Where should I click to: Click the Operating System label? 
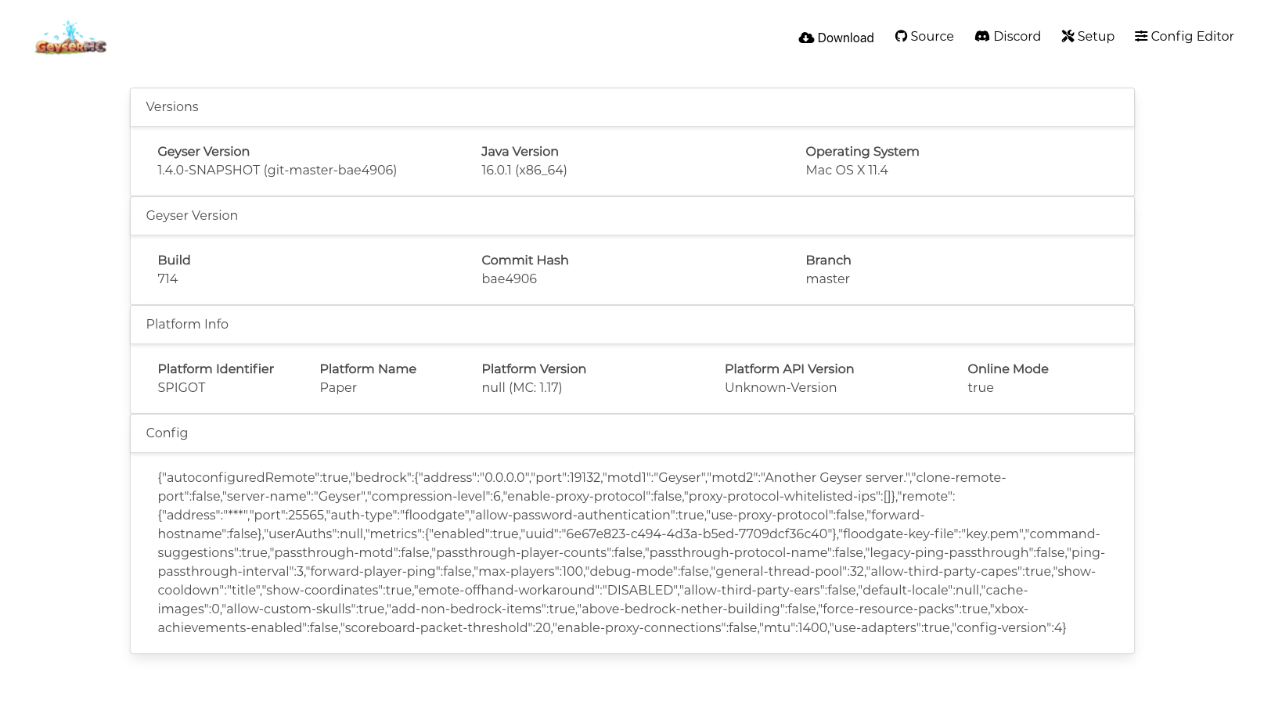pyautogui.click(x=862, y=152)
